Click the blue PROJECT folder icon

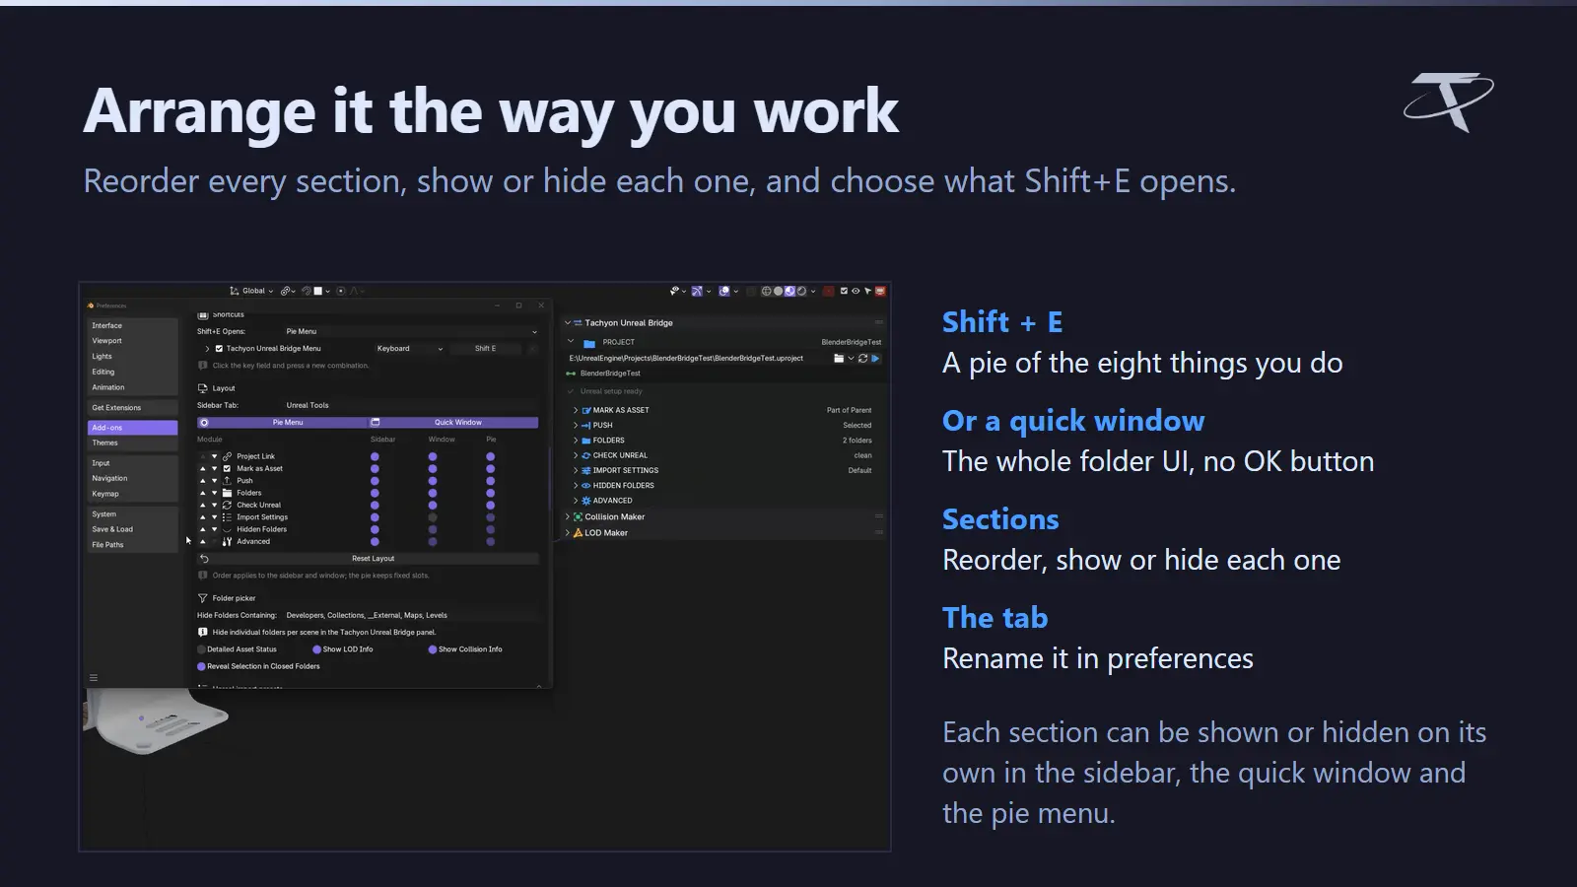[x=589, y=343]
